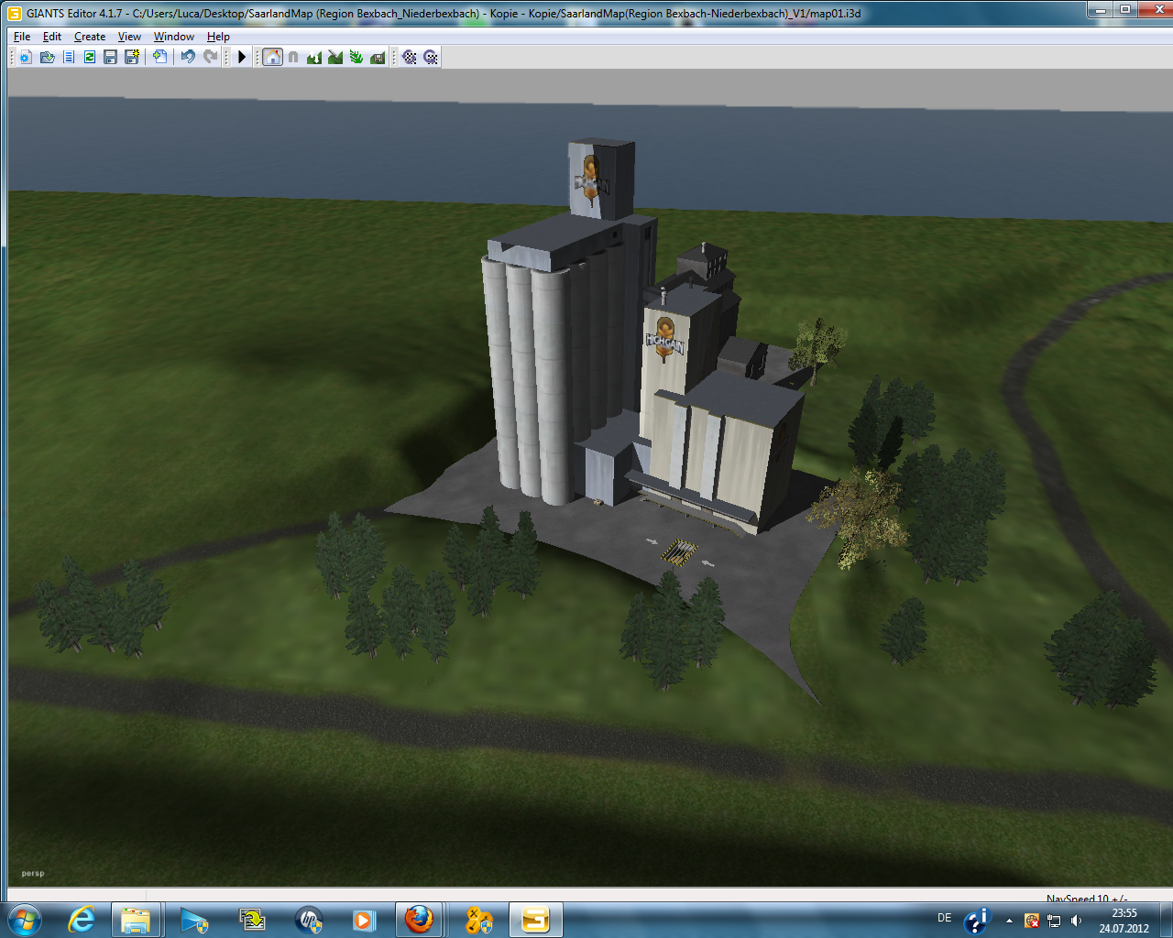
Task: Toggle the magnet snap tool
Action: point(293,57)
